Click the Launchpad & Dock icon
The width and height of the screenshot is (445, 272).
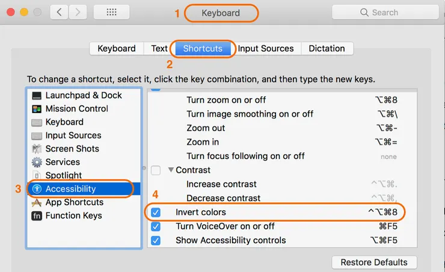point(37,96)
